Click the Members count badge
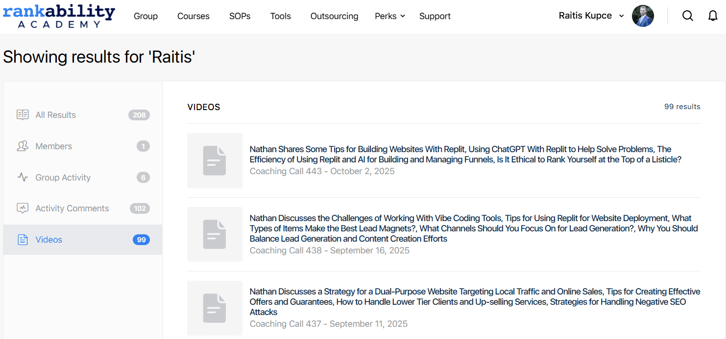The height and width of the screenshot is (339, 726). click(x=143, y=146)
